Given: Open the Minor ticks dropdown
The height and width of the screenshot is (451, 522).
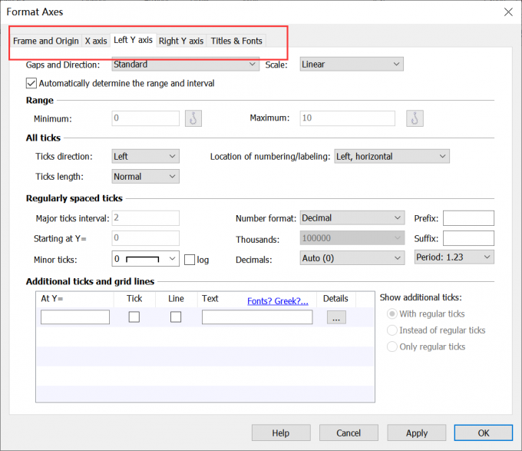Looking at the screenshot, I should [146, 259].
